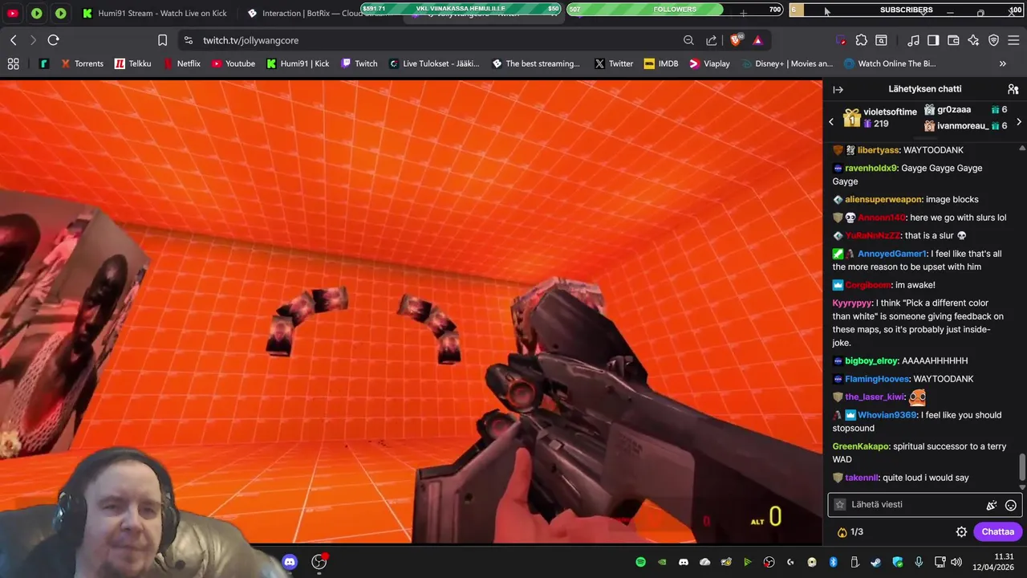Viewport: 1027px width, 578px height.
Task: Open Twitter bookmark
Action: [613, 63]
